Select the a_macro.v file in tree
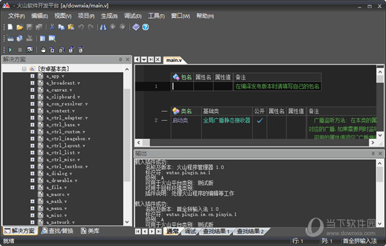 pyautogui.click(x=58, y=195)
